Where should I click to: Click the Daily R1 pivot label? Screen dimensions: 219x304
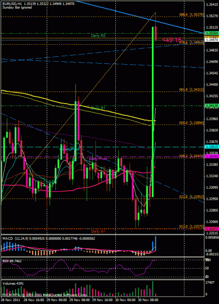(x=98, y=108)
